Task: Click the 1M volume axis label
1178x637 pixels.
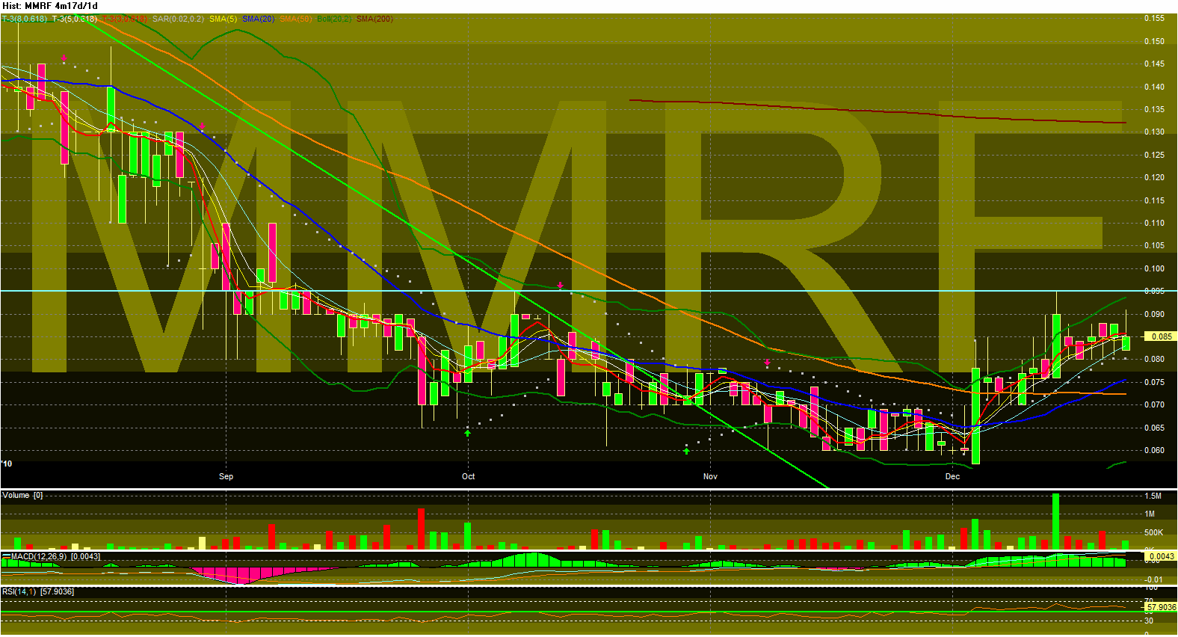Action: click(1150, 514)
